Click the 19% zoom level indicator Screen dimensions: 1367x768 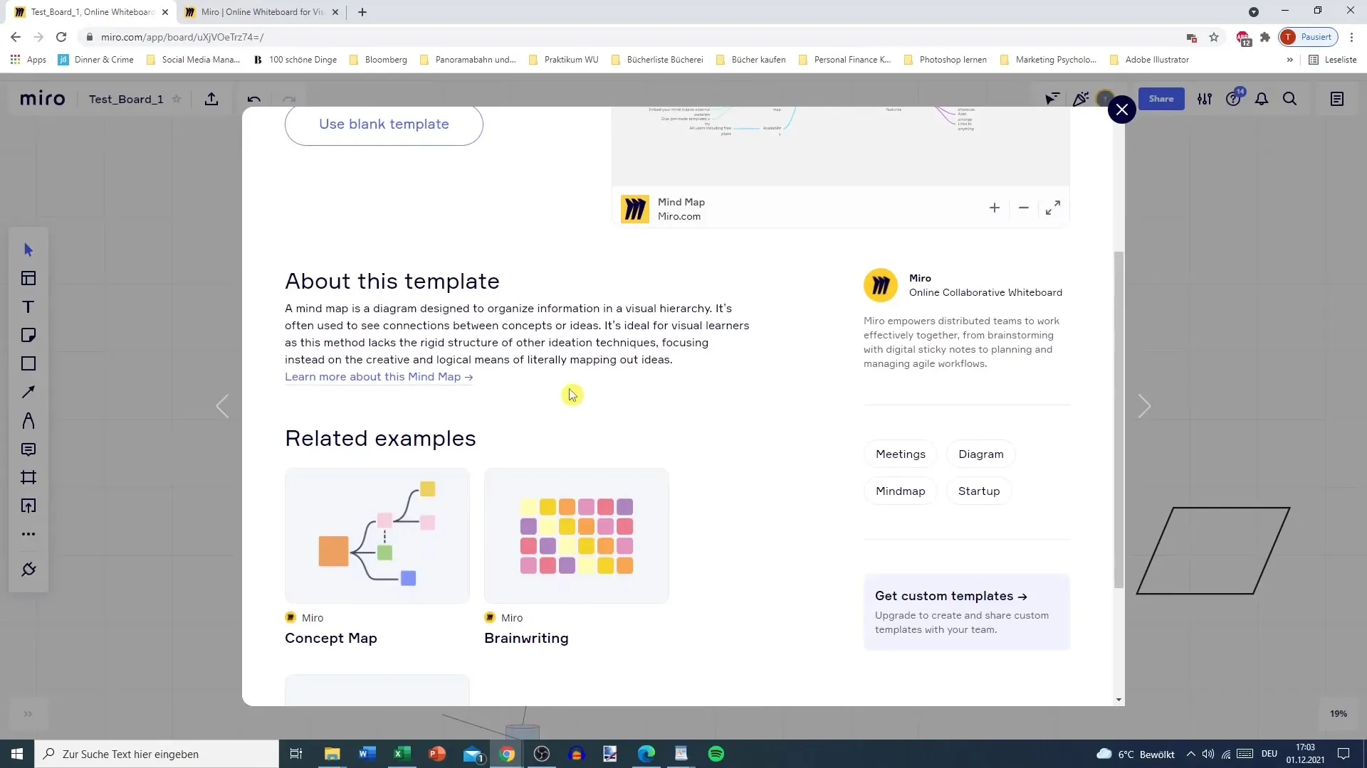point(1339,714)
